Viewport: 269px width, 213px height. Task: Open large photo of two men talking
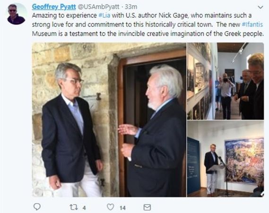(109, 119)
